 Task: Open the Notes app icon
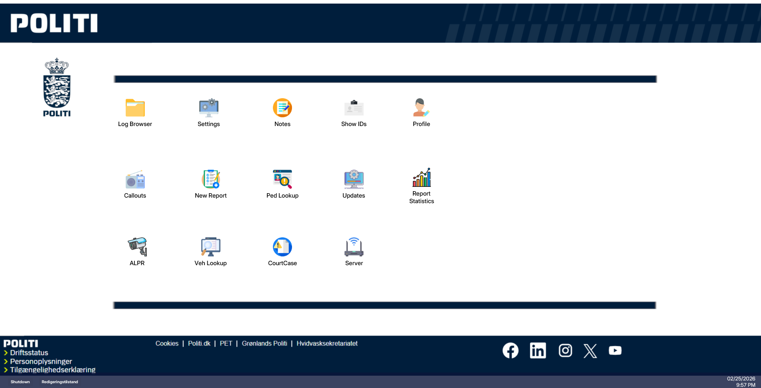coord(282,108)
